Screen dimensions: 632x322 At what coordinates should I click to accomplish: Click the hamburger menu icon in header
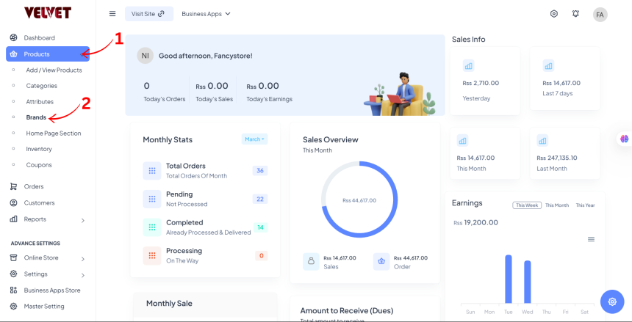click(x=112, y=14)
